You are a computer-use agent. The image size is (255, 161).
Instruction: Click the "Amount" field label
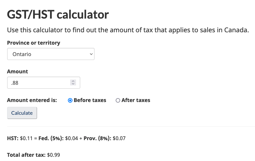click(x=18, y=71)
